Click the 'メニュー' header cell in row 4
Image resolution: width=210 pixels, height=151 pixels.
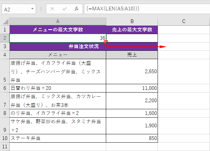(x=58, y=55)
